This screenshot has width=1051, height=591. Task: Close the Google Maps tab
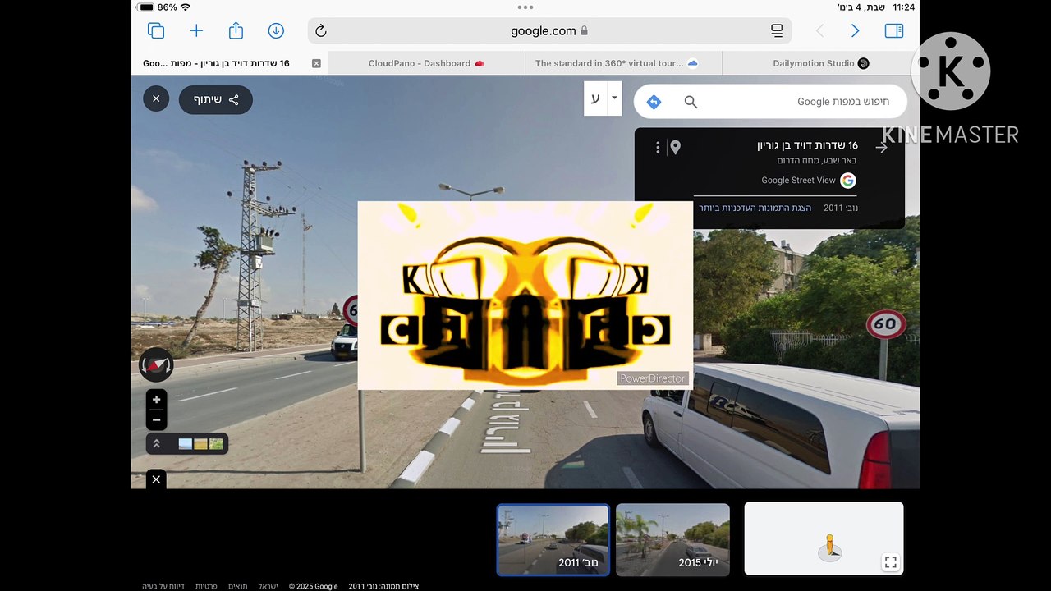(317, 63)
